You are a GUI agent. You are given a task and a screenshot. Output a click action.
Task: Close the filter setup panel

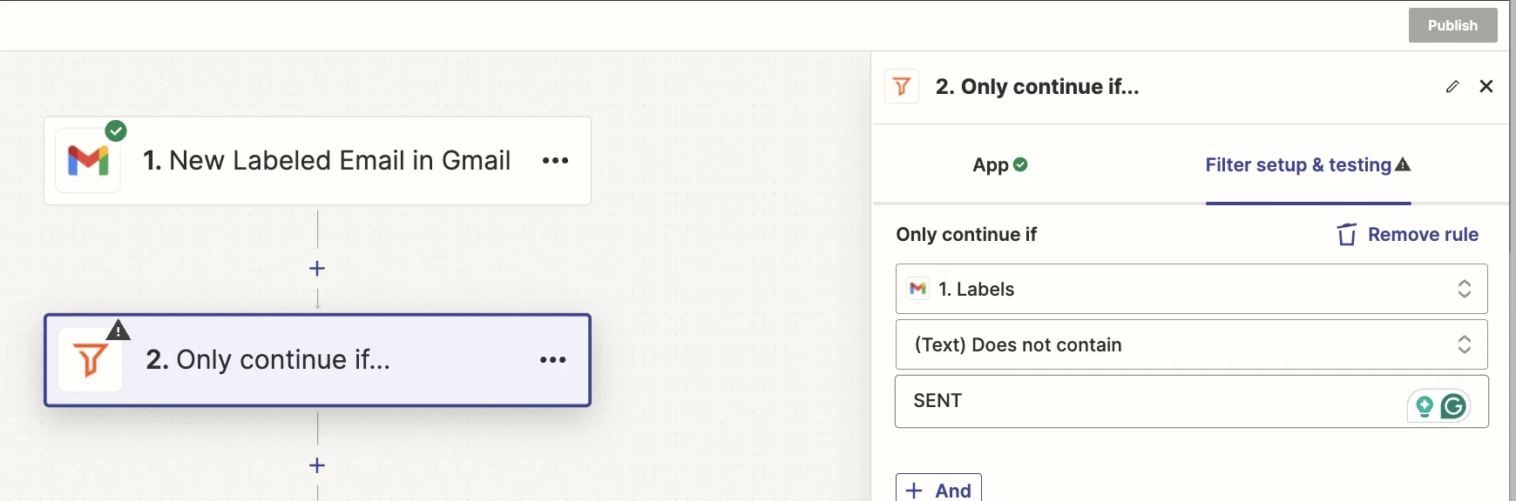click(x=1486, y=86)
